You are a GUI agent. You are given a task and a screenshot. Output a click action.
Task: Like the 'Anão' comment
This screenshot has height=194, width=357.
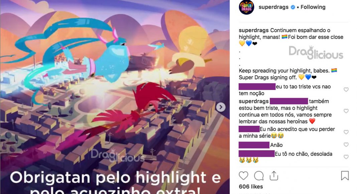pyautogui.click(x=346, y=145)
